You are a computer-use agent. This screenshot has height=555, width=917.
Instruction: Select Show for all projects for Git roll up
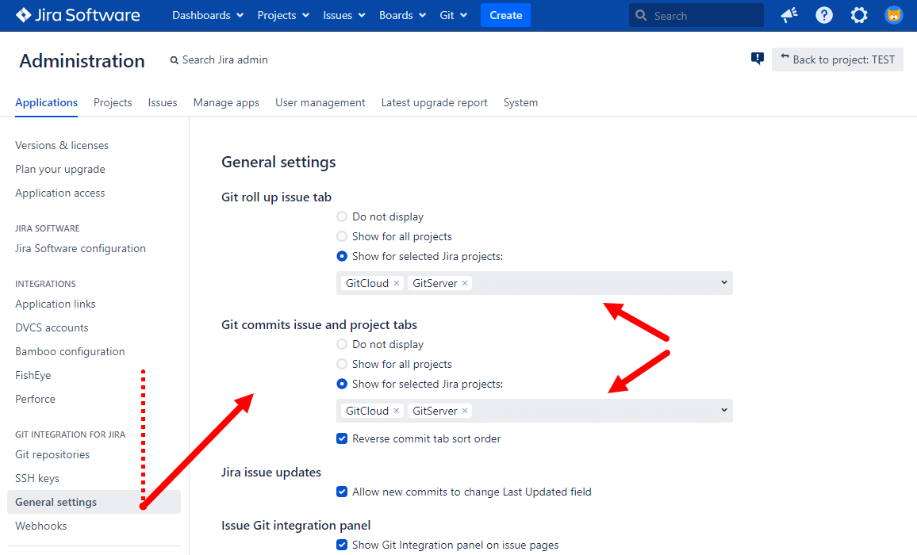click(x=342, y=236)
